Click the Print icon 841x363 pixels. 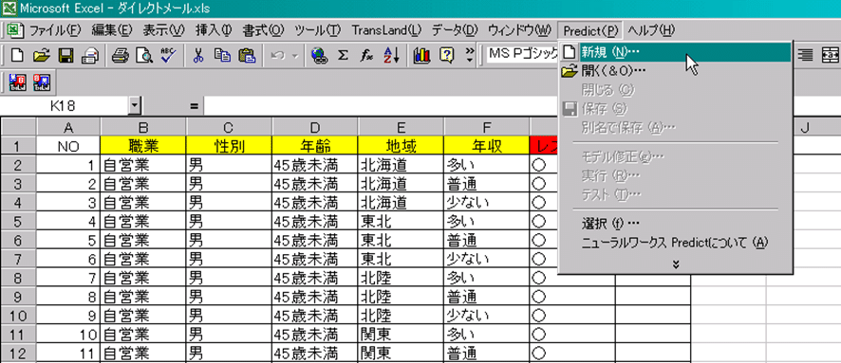click(x=121, y=56)
